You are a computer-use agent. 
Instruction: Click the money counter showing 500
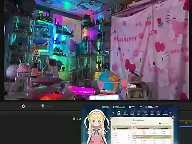[105, 107]
